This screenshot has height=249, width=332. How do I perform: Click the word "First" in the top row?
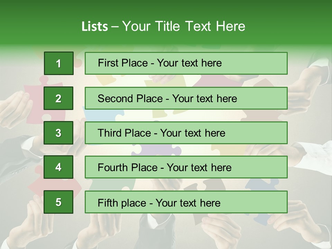(x=107, y=63)
